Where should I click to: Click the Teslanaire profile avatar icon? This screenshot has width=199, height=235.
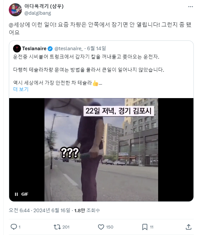17,49
